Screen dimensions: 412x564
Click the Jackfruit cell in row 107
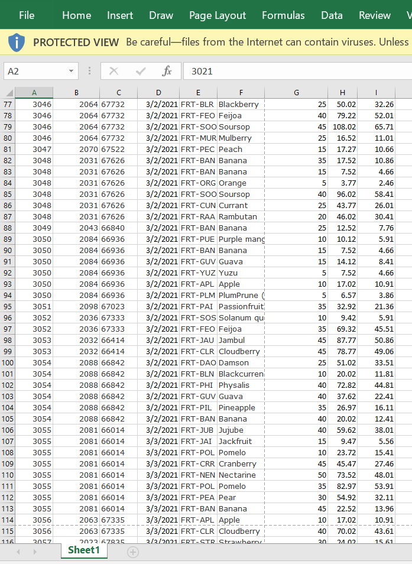tap(241, 441)
